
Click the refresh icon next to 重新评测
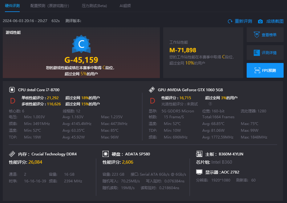pyautogui.click(x=229, y=21)
